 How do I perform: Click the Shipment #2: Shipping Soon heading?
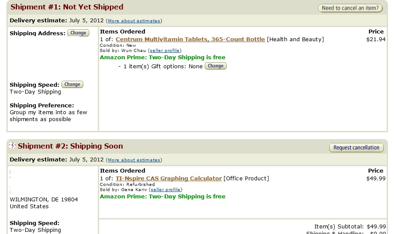(x=70, y=146)
